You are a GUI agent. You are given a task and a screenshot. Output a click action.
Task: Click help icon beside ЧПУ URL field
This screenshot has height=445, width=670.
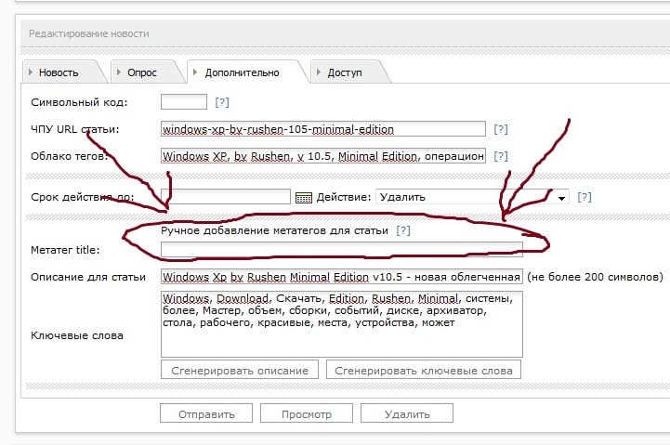501,129
